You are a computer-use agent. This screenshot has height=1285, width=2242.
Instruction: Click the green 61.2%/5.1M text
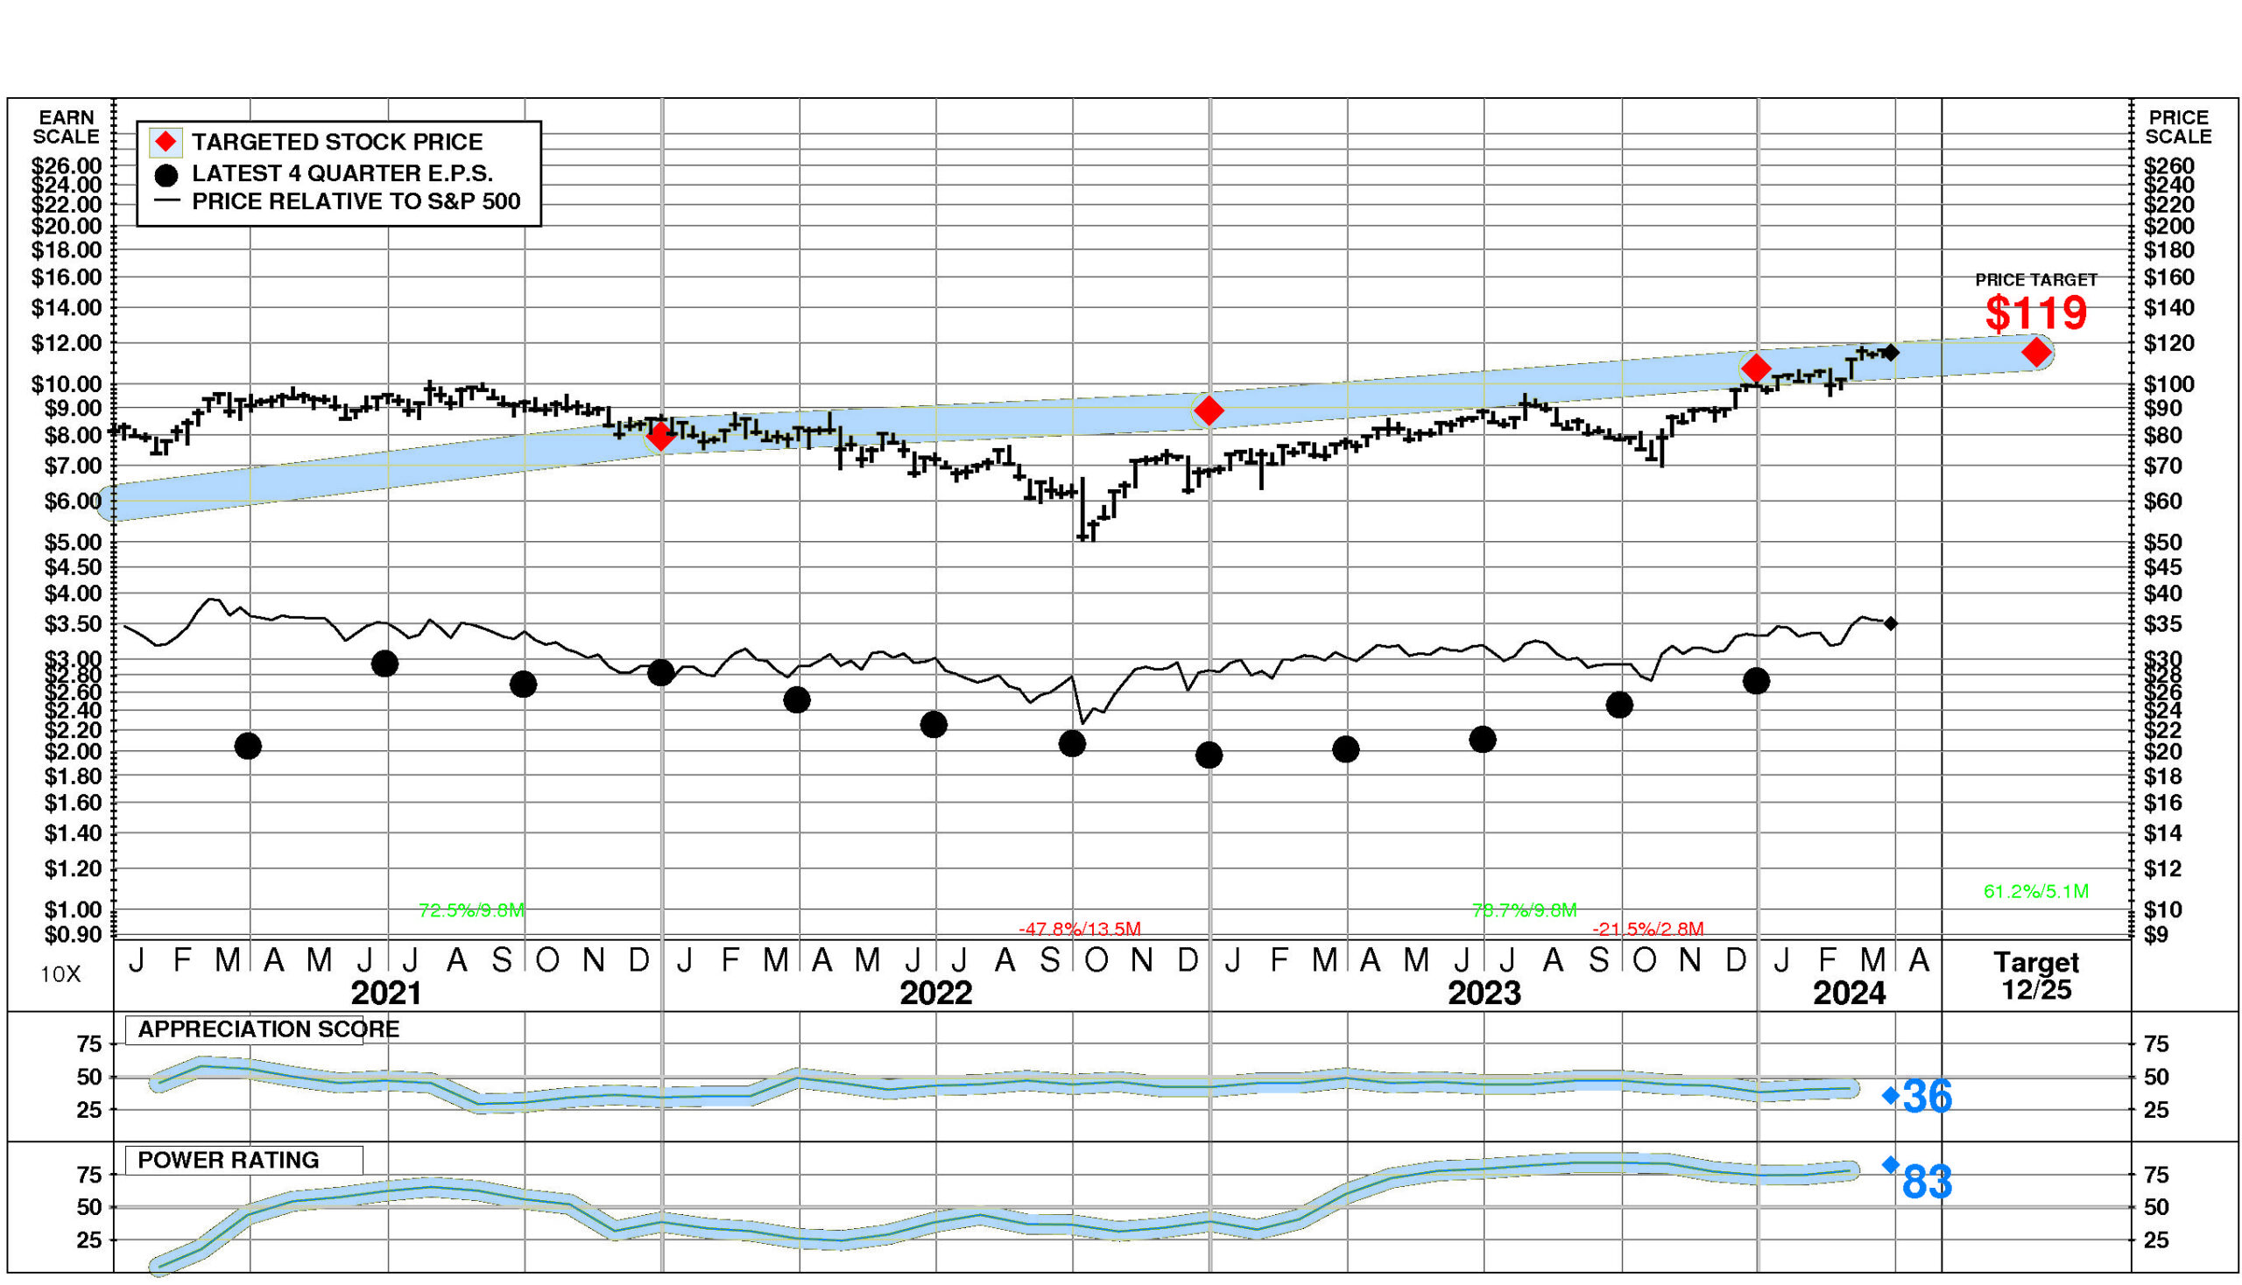[2035, 891]
